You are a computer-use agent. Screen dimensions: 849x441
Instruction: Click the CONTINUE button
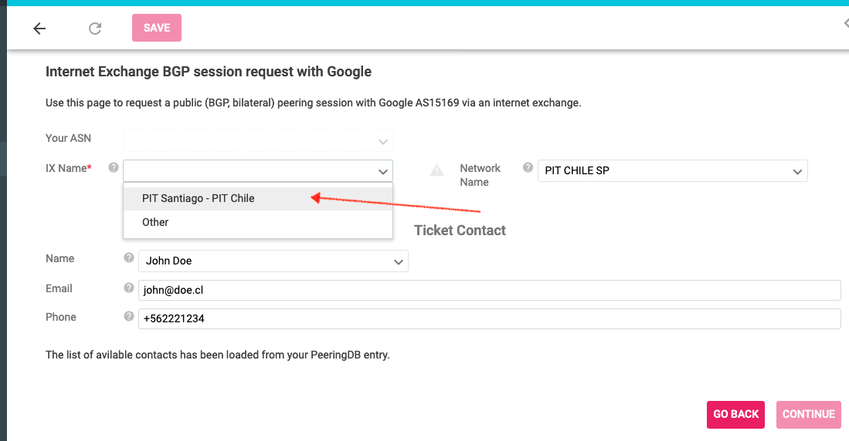pos(808,415)
